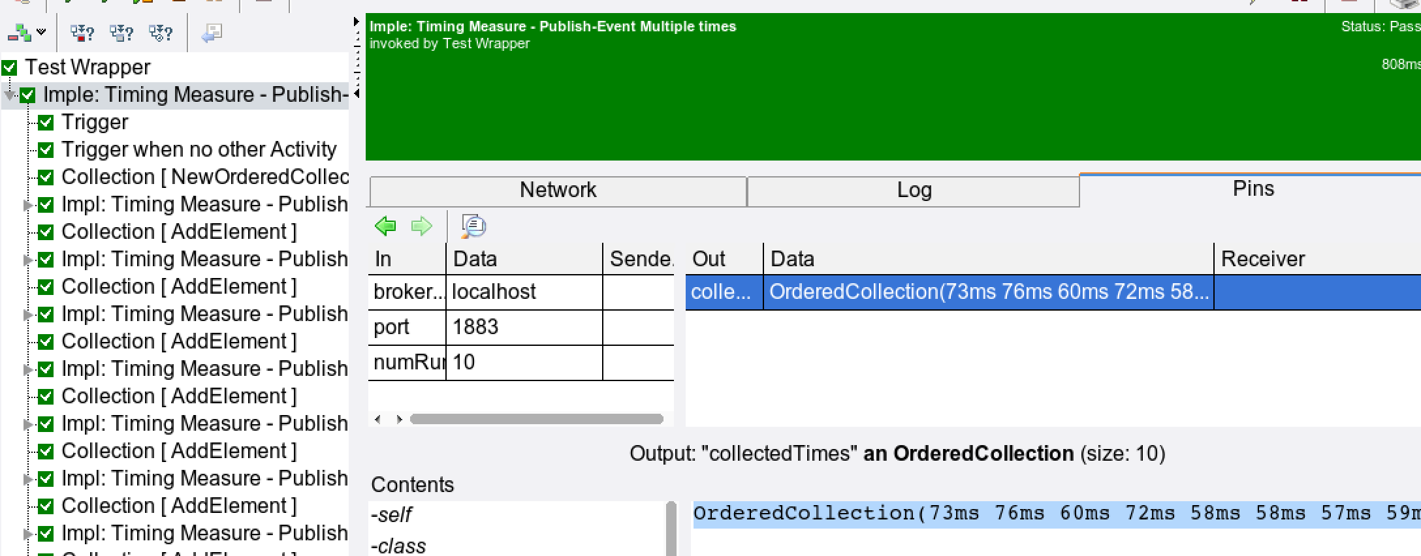Toggle checkbox for Trigger when no other Activity

pos(46,150)
